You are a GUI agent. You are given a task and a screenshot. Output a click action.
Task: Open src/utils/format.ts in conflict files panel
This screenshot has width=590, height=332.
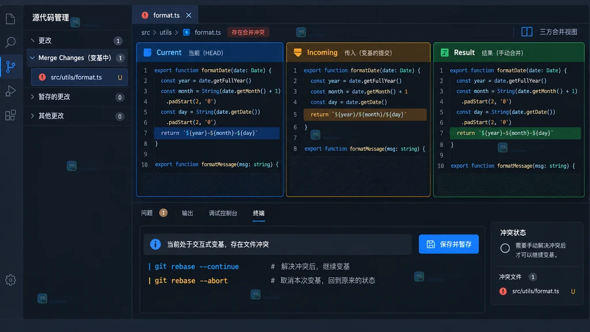(x=536, y=291)
